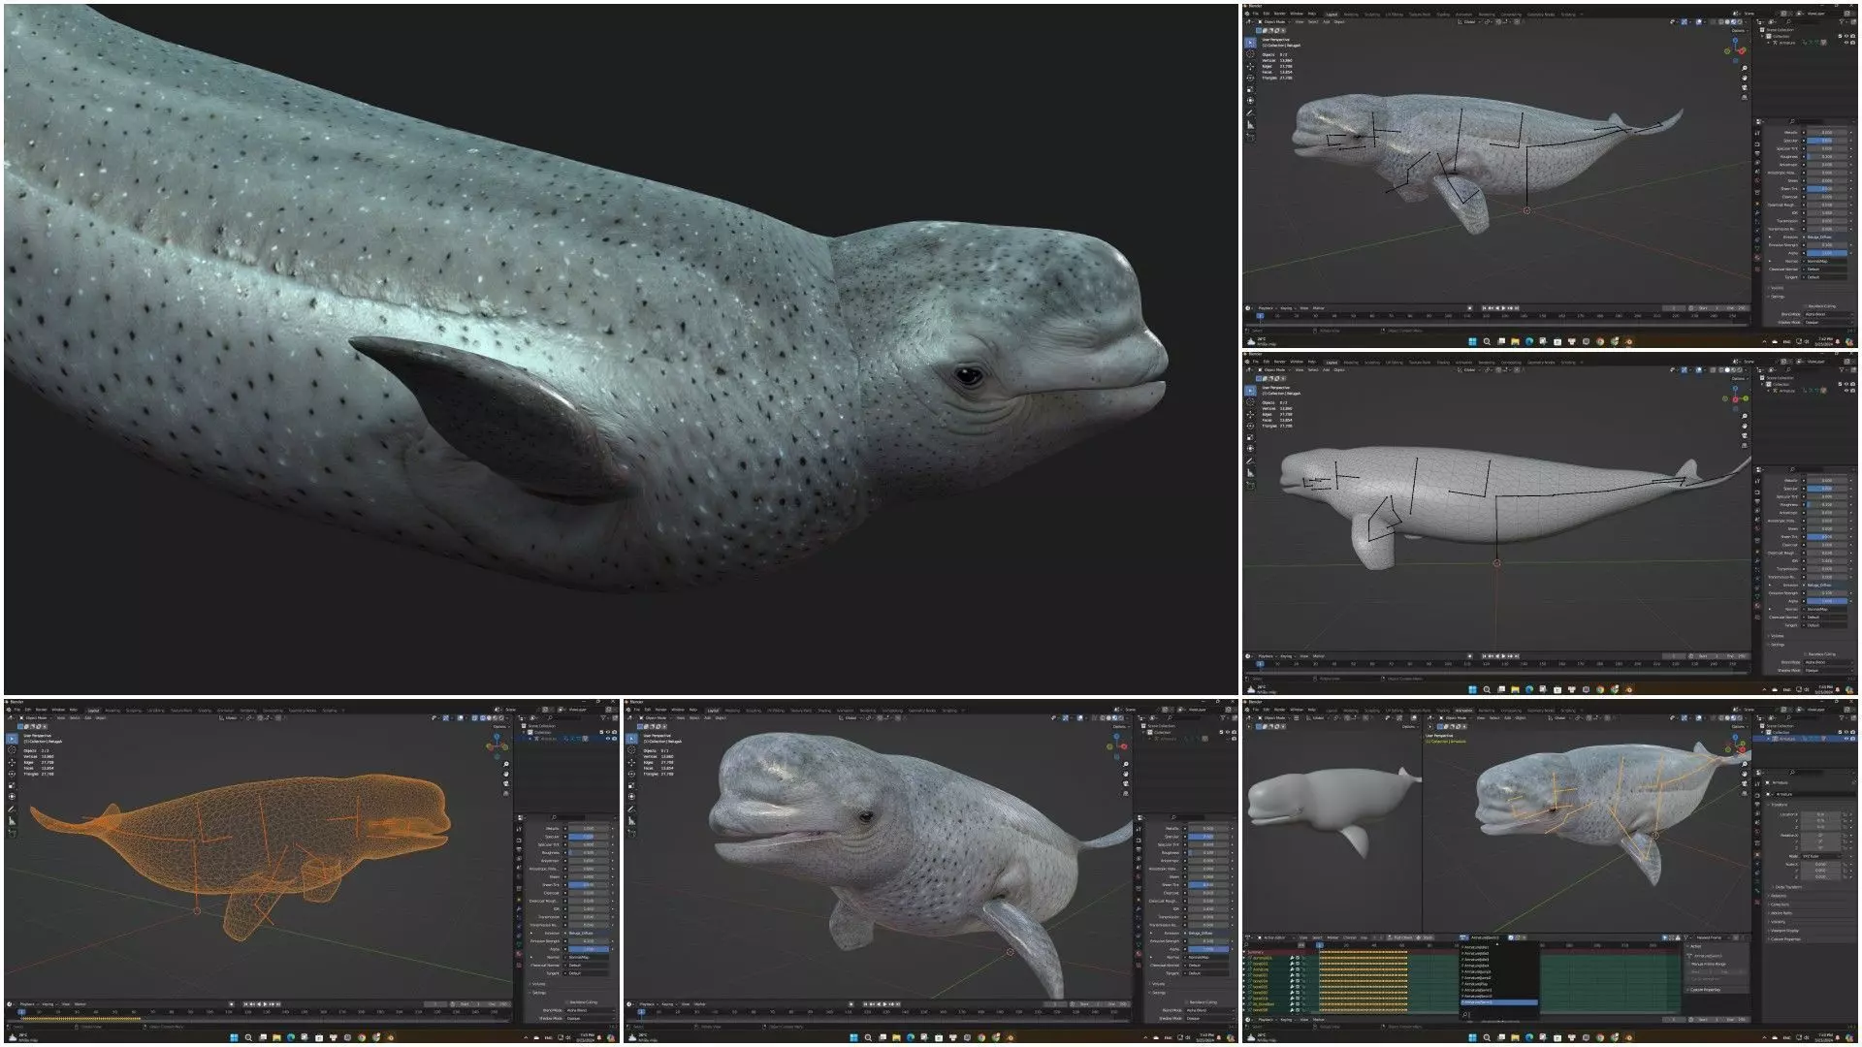Switch to Geometry Nodes tab in orange wireframe whale window

click(304, 710)
